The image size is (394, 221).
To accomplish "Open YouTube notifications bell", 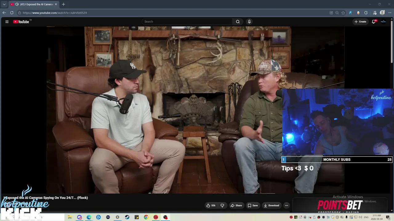I will (374, 21).
